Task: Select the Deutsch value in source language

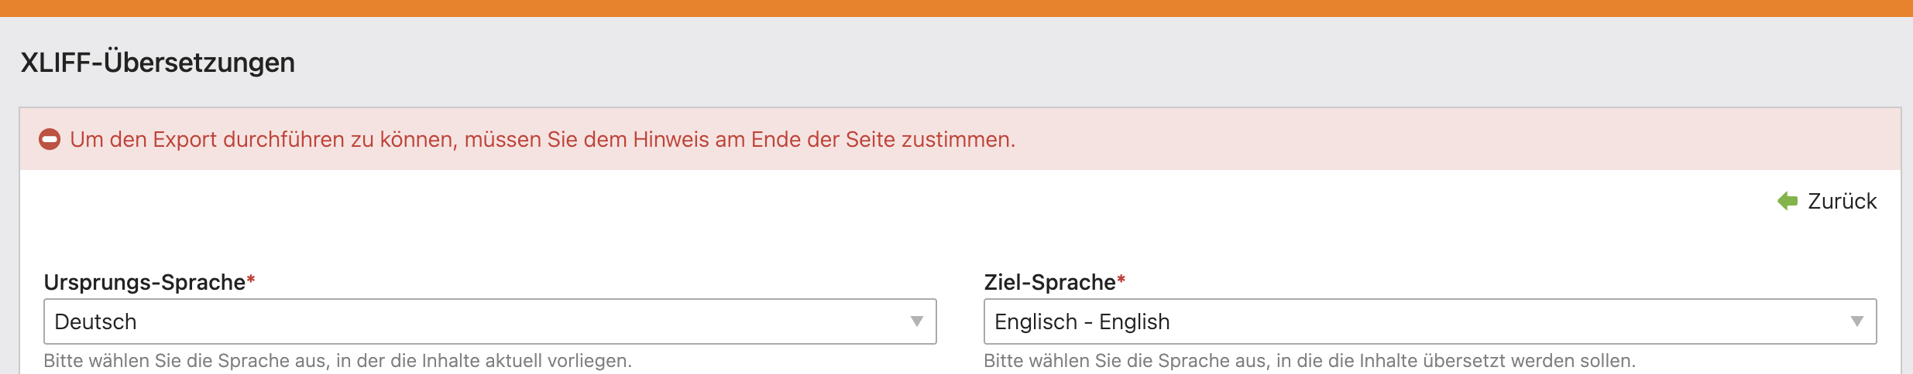Action: click(x=96, y=321)
